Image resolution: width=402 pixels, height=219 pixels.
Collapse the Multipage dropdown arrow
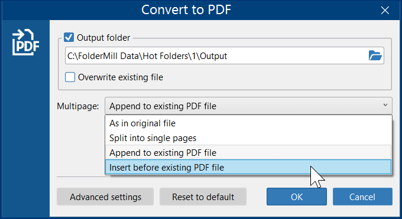point(385,105)
